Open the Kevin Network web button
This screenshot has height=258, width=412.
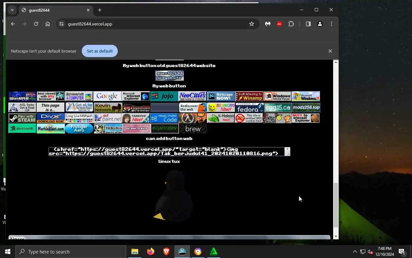pos(107,107)
